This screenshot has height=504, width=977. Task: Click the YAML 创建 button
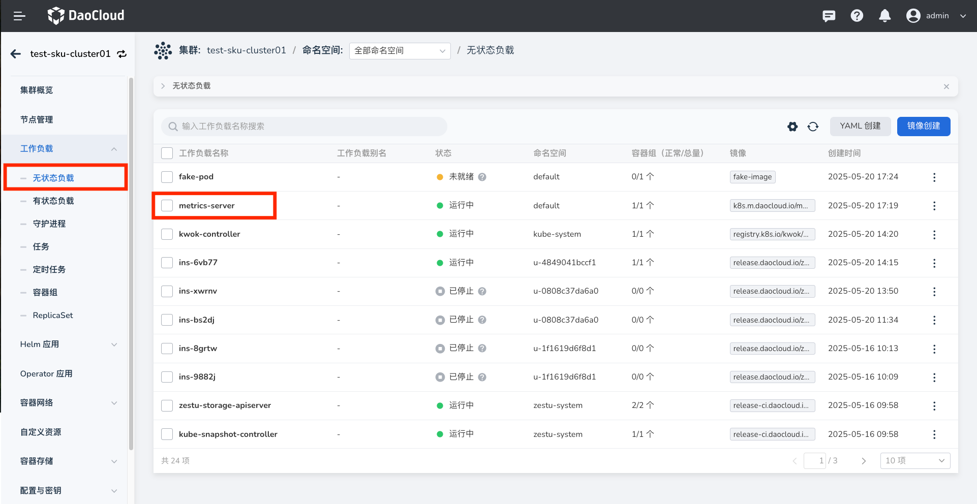coord(860,127)
